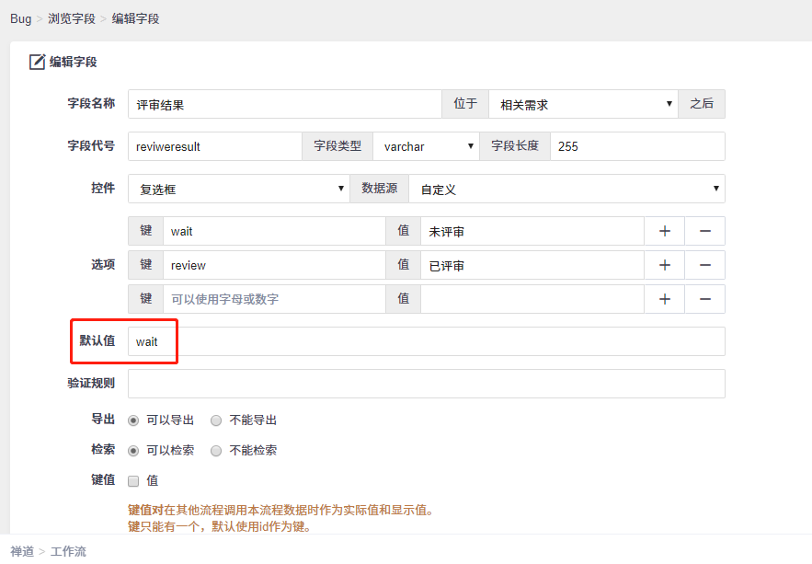
Task: Go to Bug breadcrumb link
Action: click(20, 18)
